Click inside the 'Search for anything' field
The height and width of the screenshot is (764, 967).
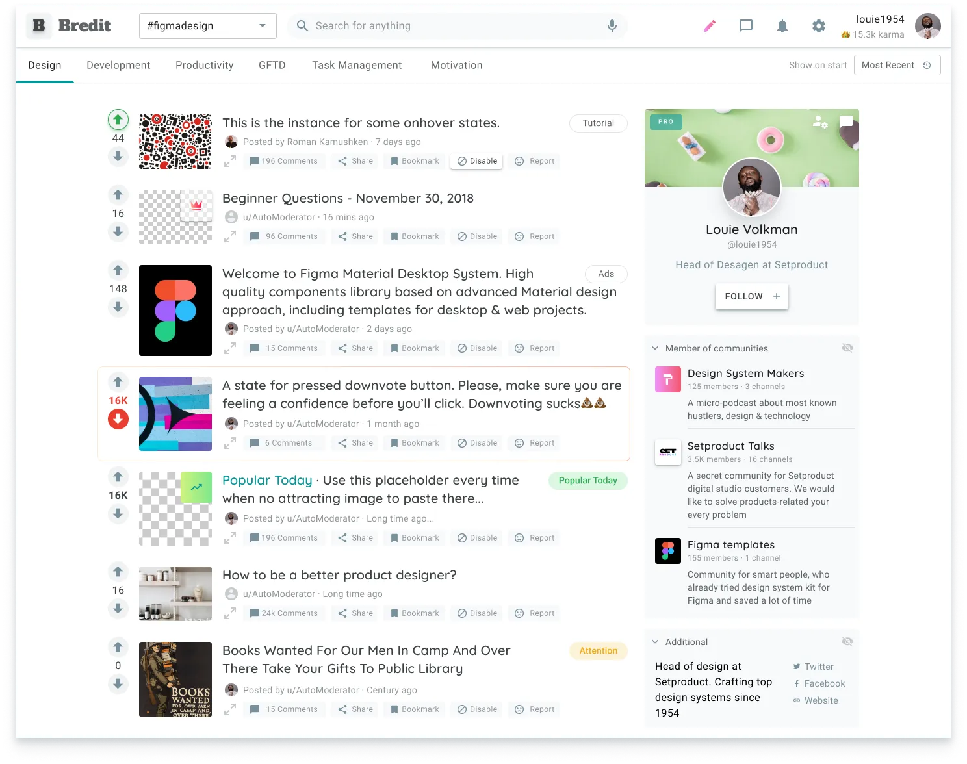422,26
